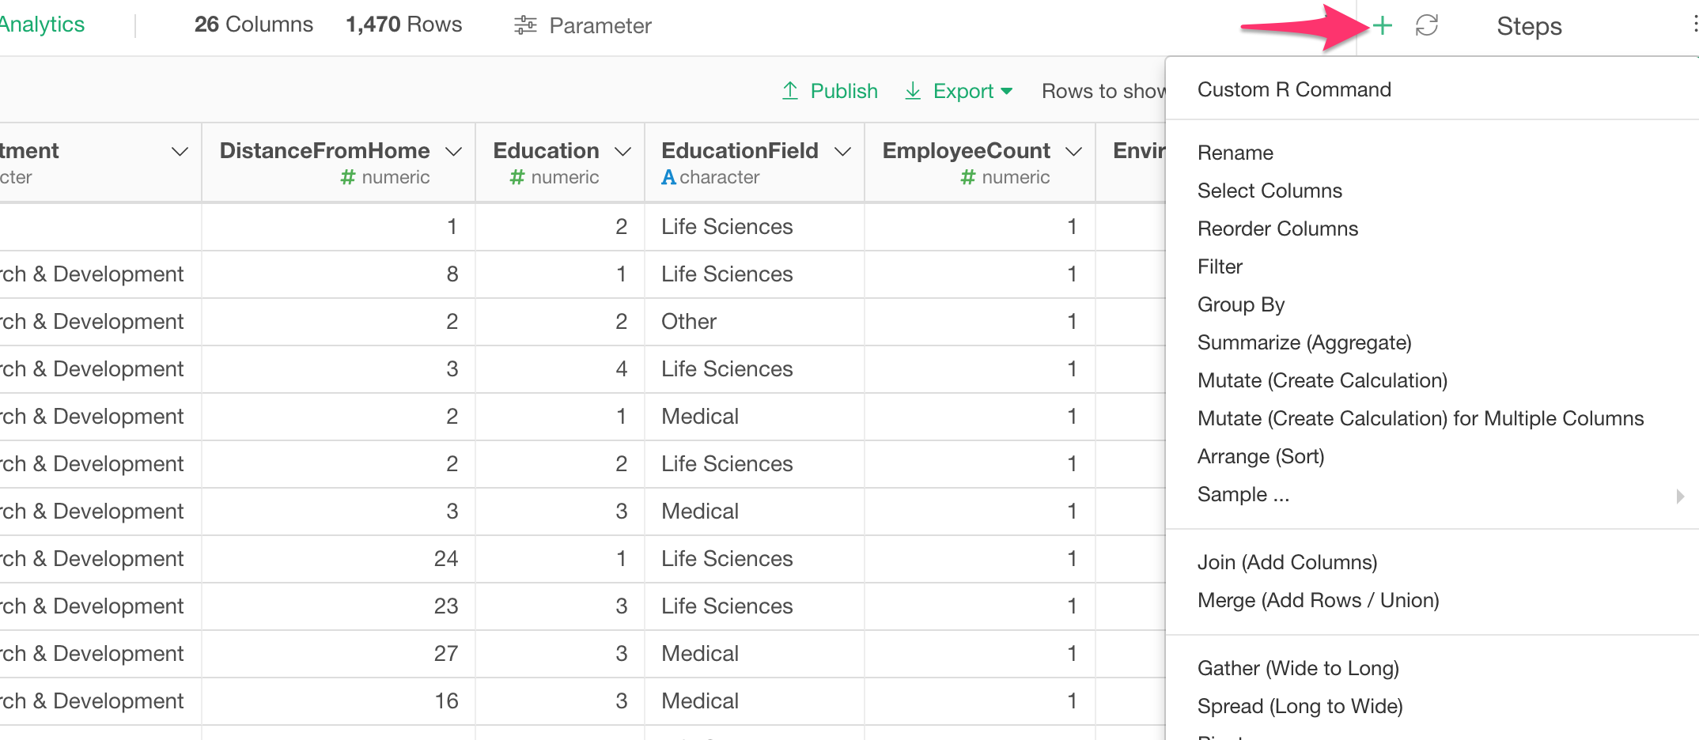
Task: Click the Publish upload icon
Action: click(789, 90)
